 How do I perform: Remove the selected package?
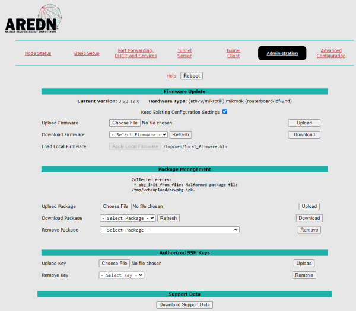tap(309, 230)
